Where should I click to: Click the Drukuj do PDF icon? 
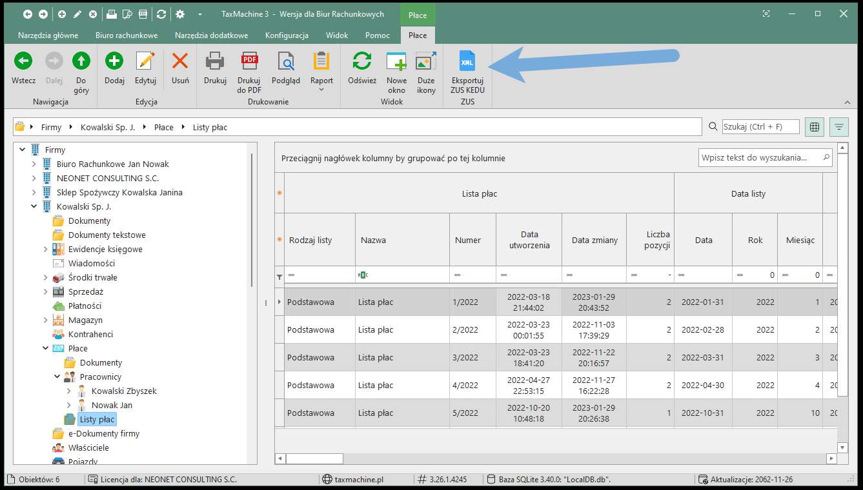click(x=249, y=62)
